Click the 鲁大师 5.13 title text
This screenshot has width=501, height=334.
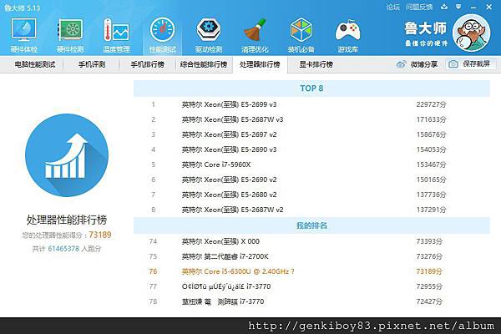pyautogui.click(x=23, y=8)
